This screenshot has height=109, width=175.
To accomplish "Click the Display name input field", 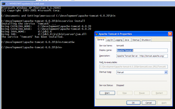I will click(142, 50).
